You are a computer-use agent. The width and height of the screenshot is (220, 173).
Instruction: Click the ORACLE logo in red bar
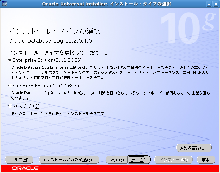pos(25,168)
